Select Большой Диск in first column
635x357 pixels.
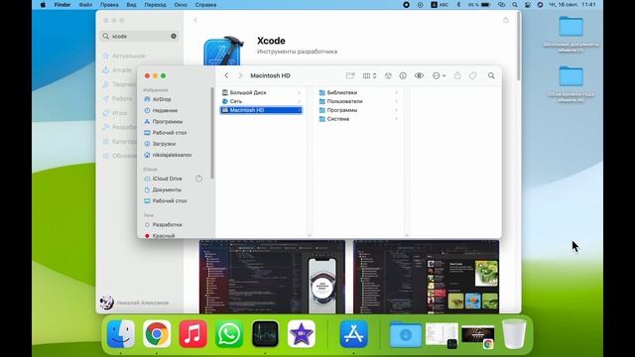[x=261, y=92]
